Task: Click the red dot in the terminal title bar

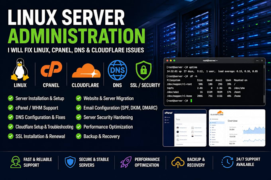Action: click(x=167, y=61)
